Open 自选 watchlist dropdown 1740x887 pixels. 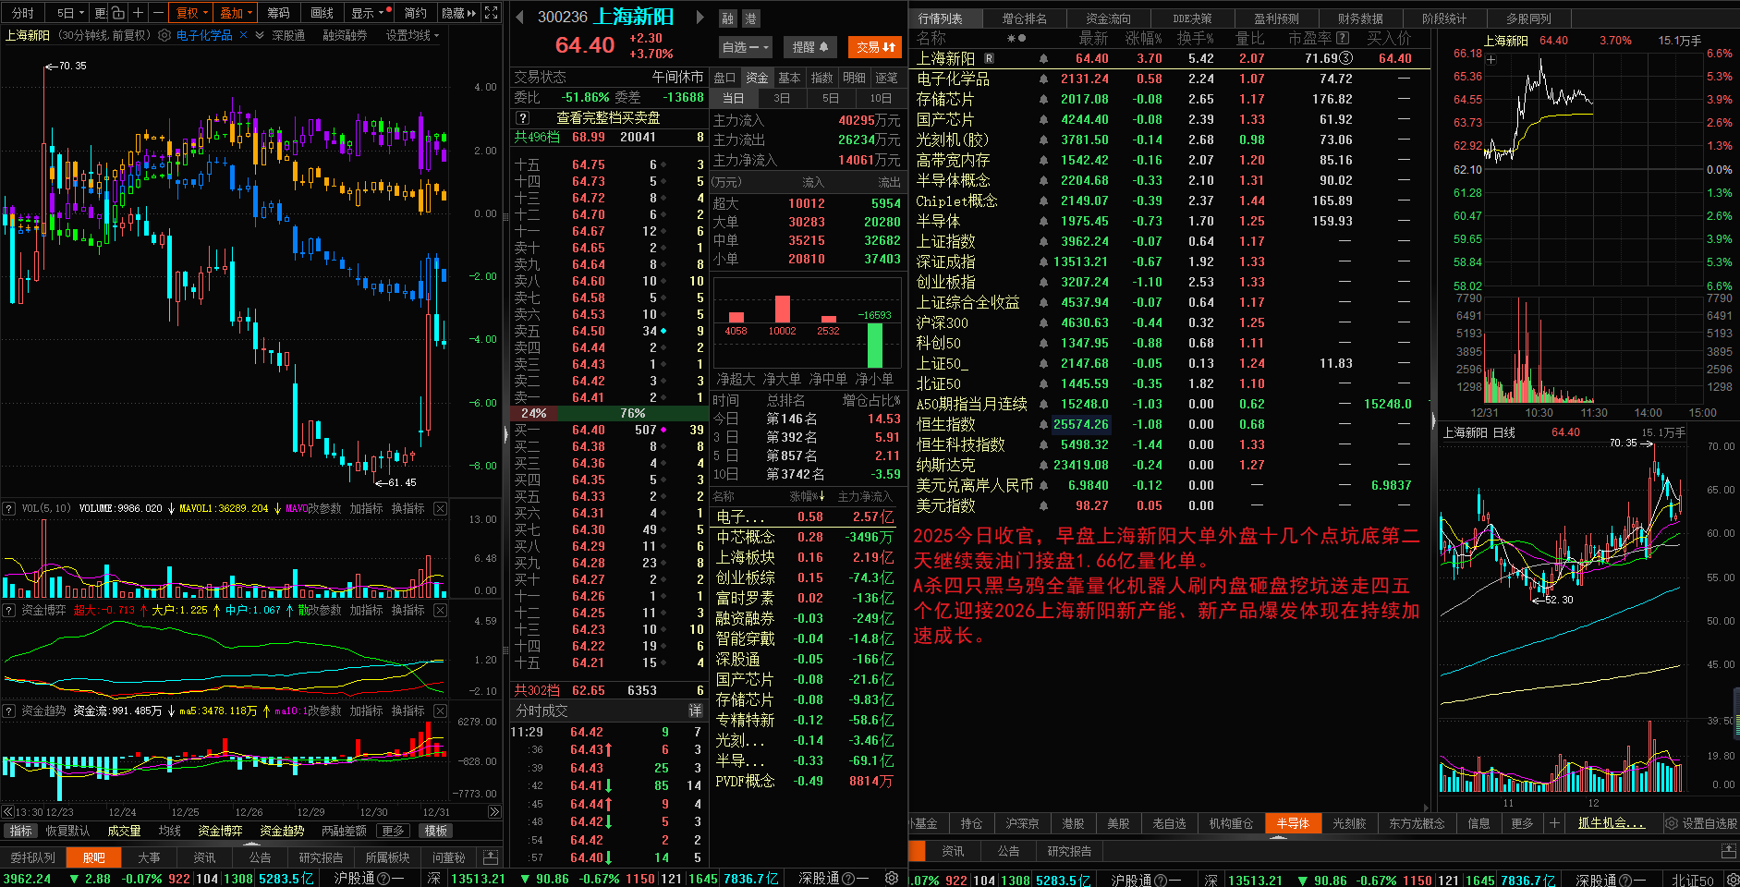point(745,47)
